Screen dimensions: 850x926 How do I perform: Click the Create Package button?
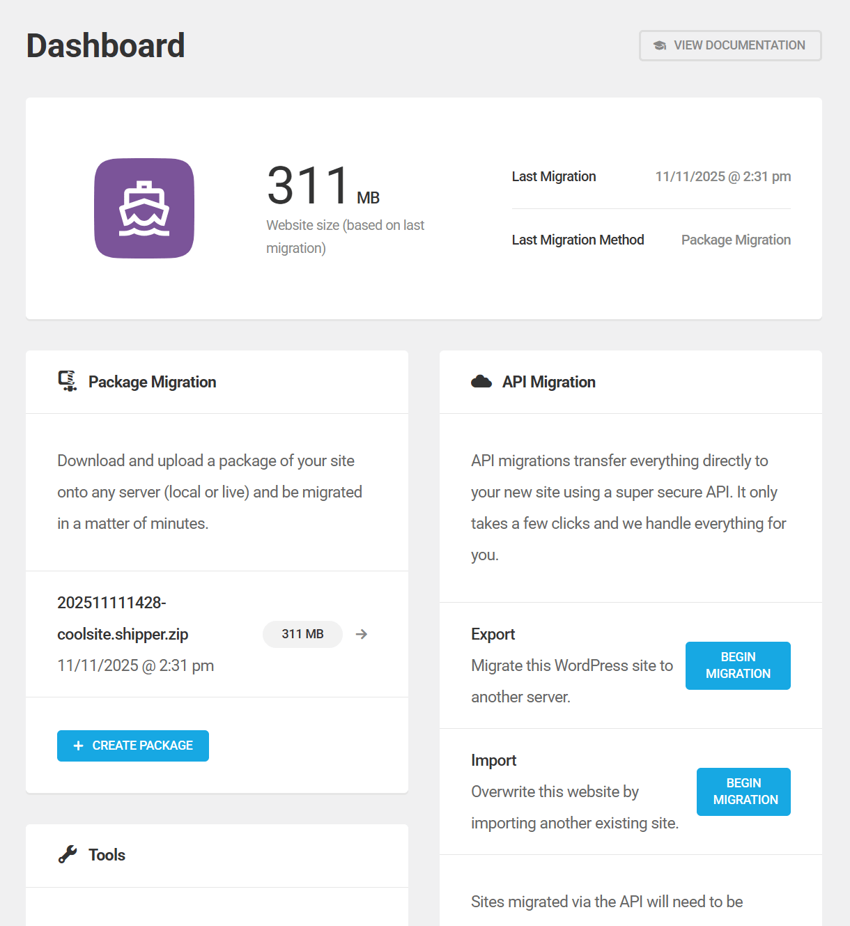pos(132,746)
